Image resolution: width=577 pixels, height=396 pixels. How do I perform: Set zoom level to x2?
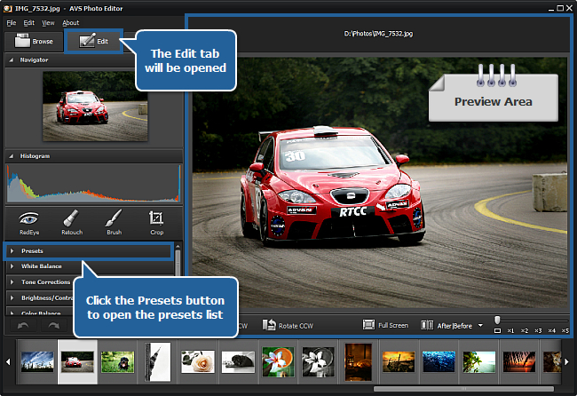point(525,330)
